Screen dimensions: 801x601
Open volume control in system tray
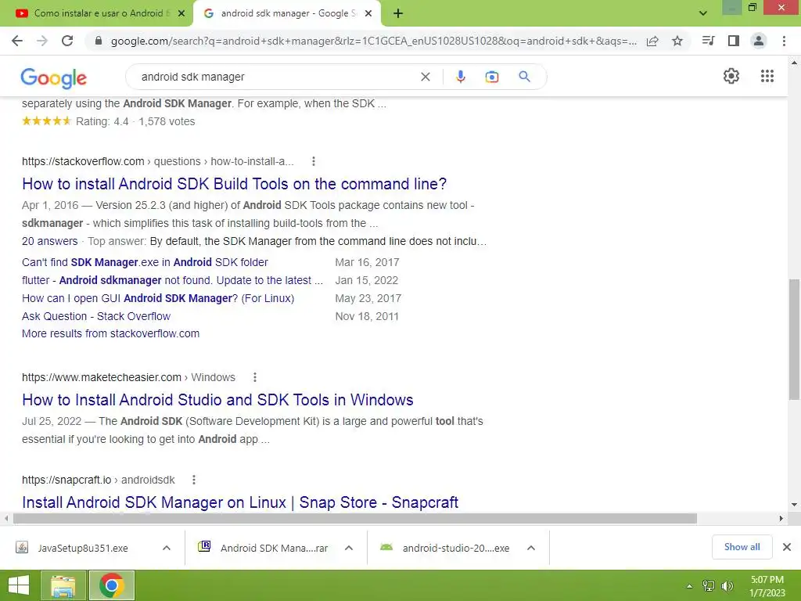pyautogui.click(x=727, y=586)
